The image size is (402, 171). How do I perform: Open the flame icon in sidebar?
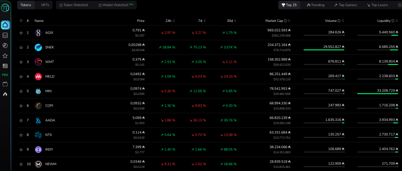(5, 94)
